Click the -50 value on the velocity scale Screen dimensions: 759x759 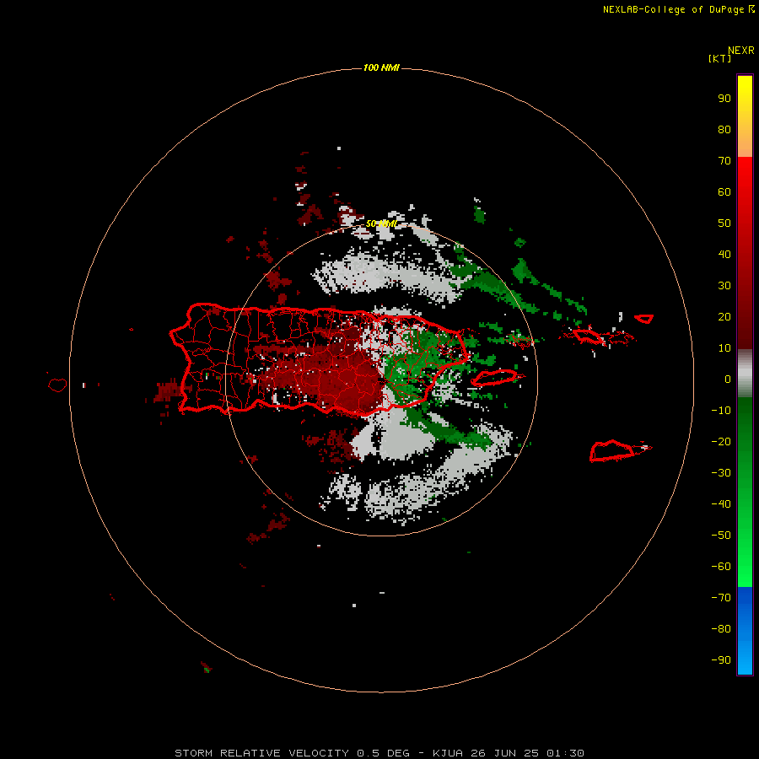pos(721,536)
